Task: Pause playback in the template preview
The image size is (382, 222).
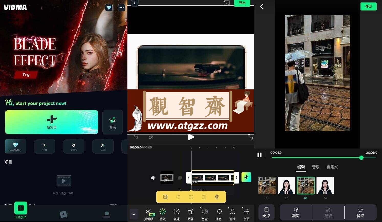Action: click(x=259, y=155)
